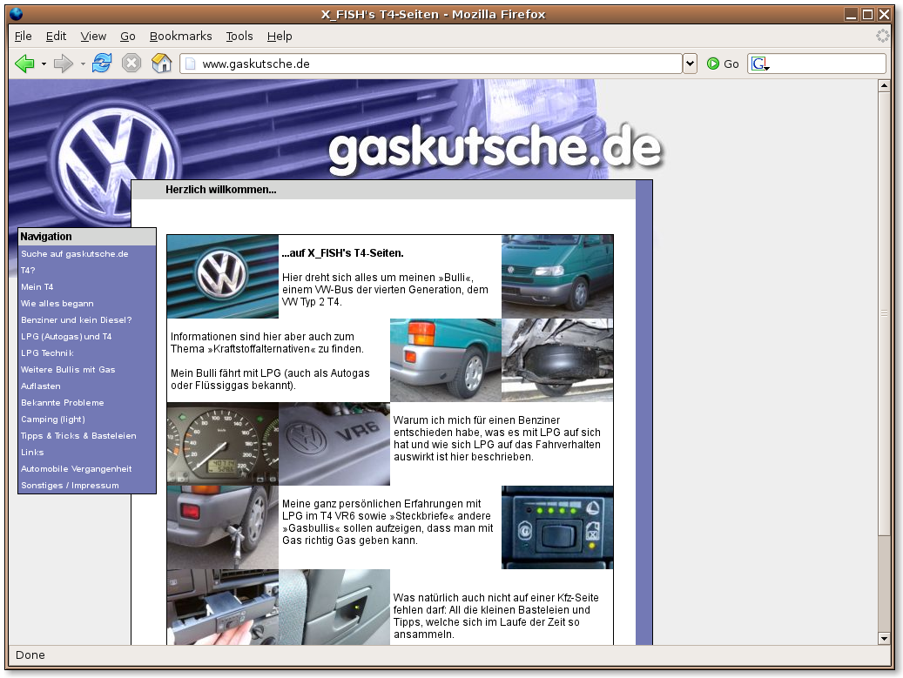Click the underbody LPG tank thumbnail
The width and height of the screenshot is (903, 678).
click(x=557, y=360)
